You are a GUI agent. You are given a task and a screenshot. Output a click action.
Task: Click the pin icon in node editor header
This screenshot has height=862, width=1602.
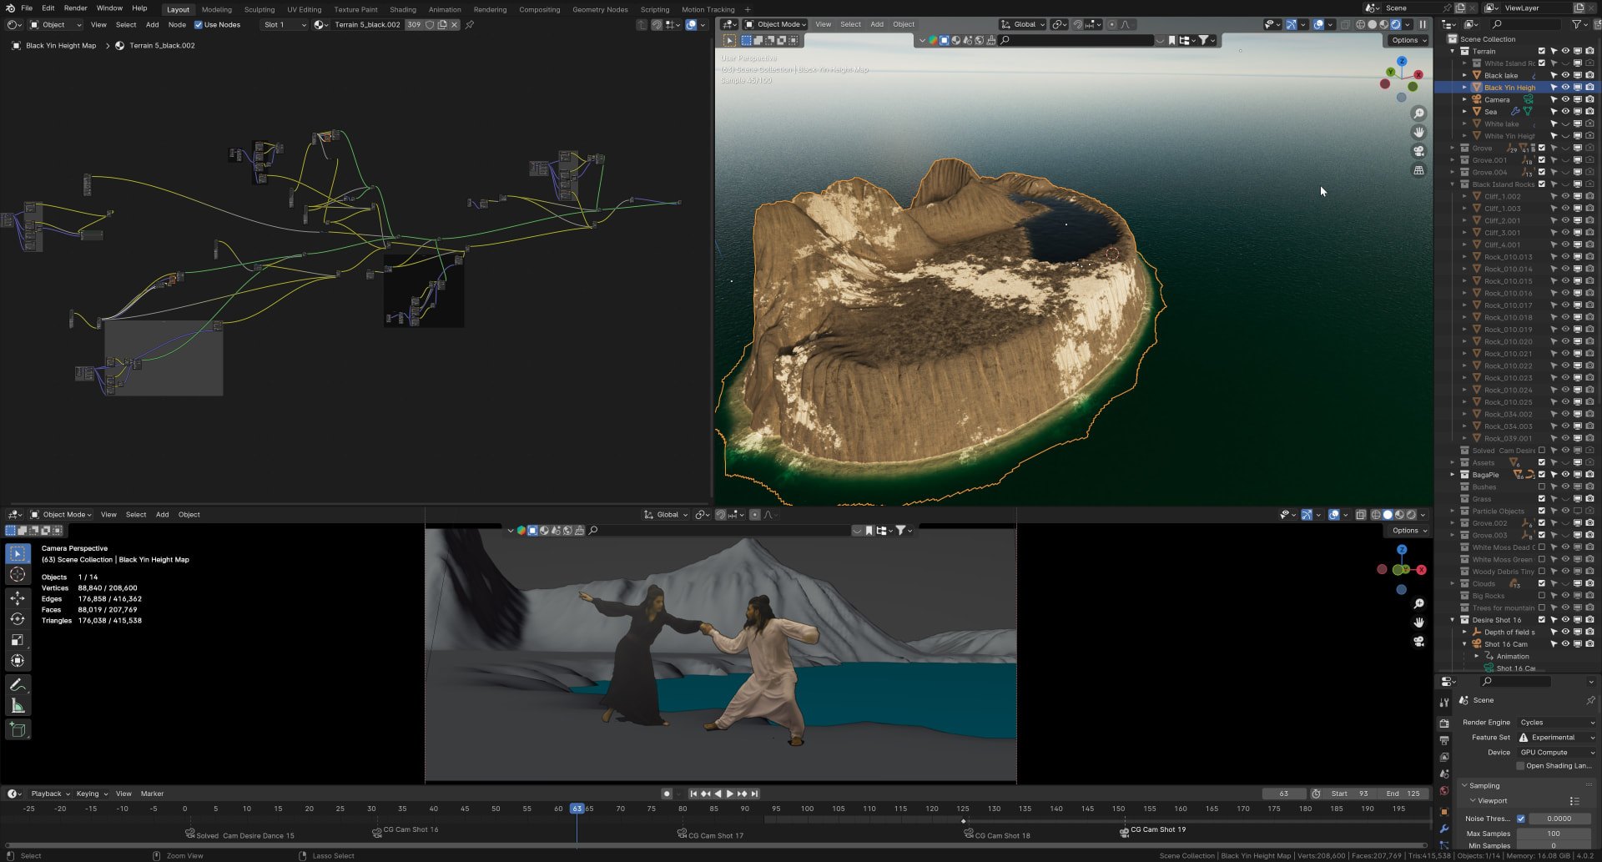tap(470, 25)
